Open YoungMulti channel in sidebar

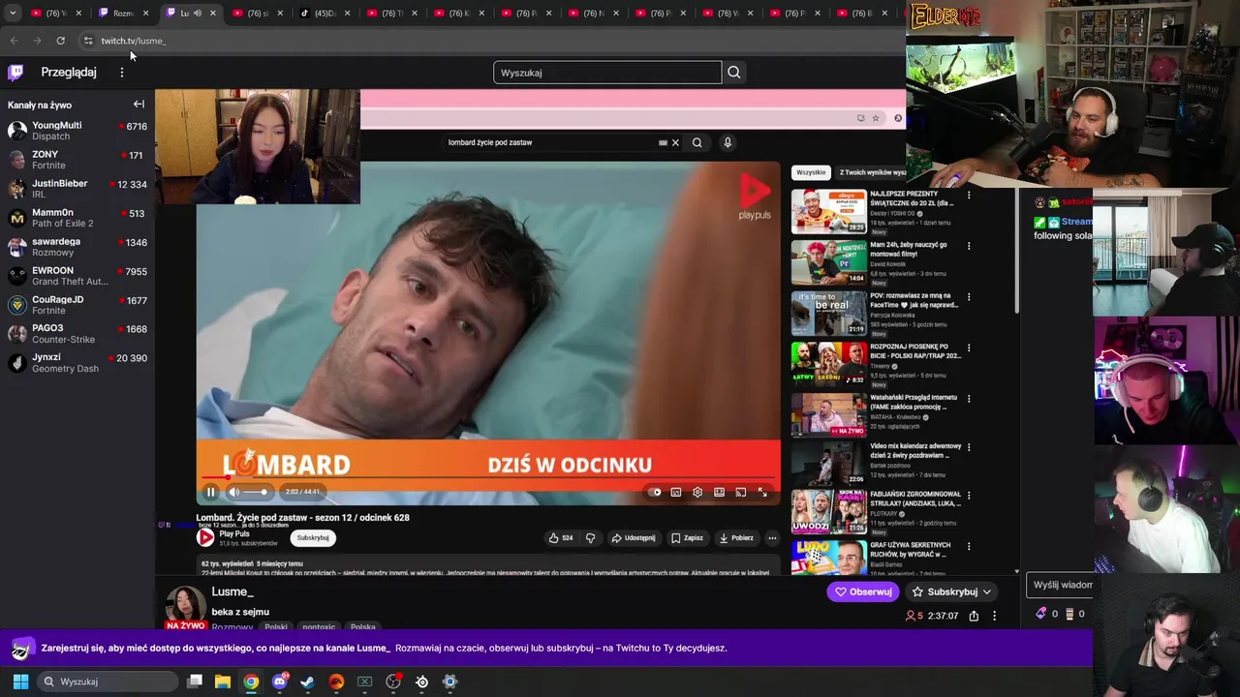[x=77, y=131]
